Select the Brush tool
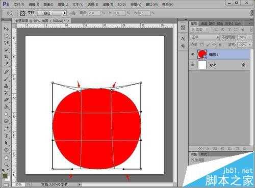The height and width of the screenshot is (188, 255). pyautogui.click(x=6, y=79)
